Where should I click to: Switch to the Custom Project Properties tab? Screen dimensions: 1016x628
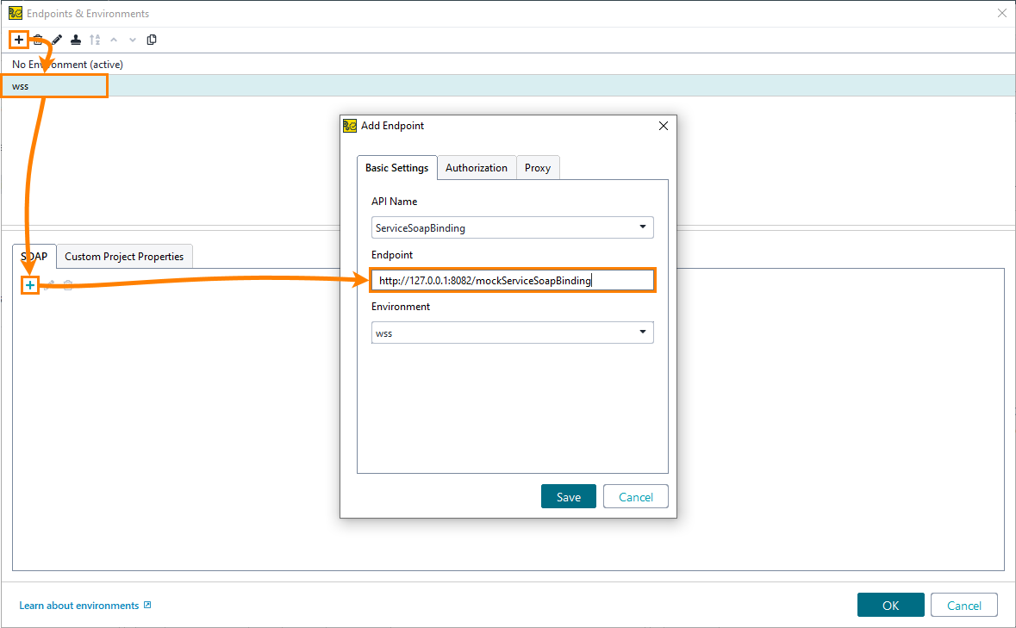pyautogui.click(x=124, y=256)
